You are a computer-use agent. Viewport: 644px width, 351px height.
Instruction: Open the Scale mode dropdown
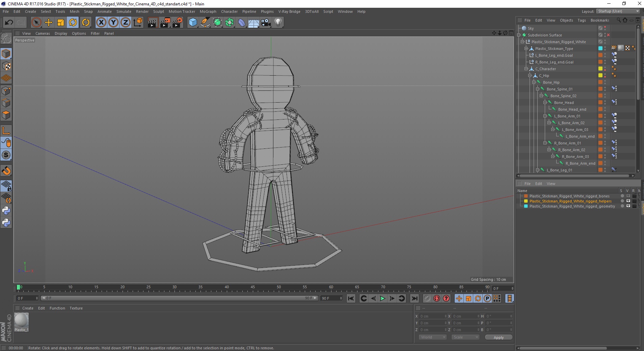465,337
